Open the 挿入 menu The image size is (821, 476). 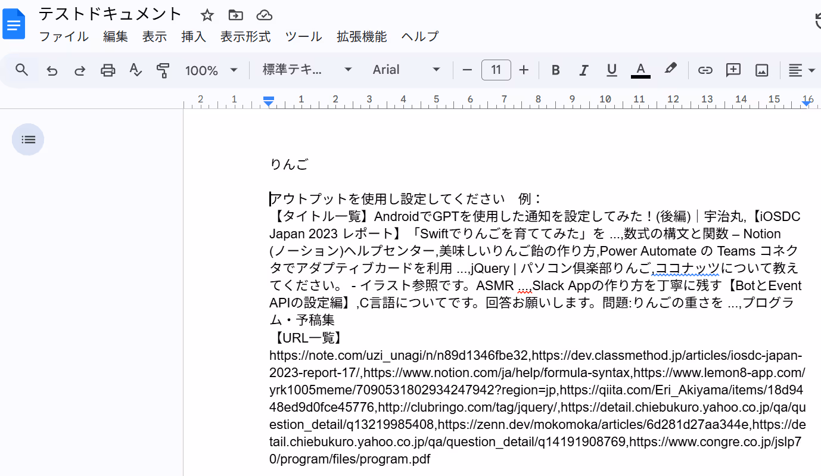pos(194,37)
